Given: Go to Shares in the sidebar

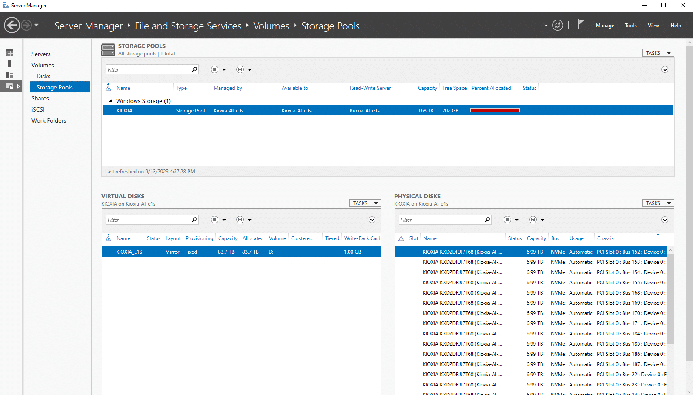Looking at the screenshot, I should coord(40,98).
